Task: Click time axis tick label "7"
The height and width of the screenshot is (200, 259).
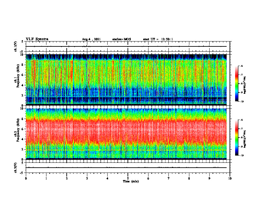Action: (169, 178)
